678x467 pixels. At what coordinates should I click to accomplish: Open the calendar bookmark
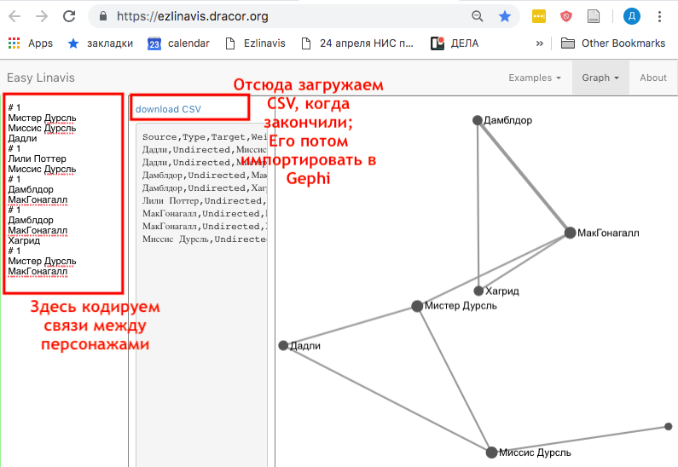(x=178, y=43)
